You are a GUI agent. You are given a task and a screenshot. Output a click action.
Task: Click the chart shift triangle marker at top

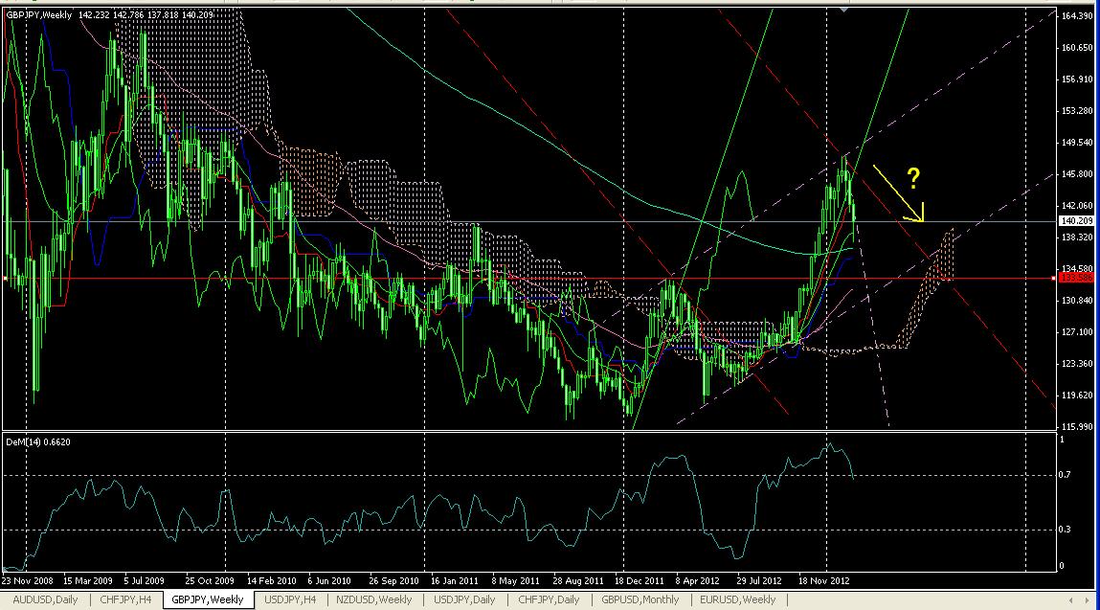point(843,11)
